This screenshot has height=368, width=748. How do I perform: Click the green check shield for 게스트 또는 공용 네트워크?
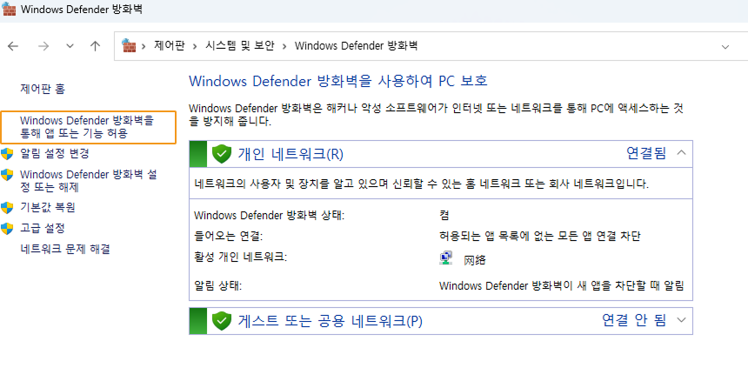click(x=221, y=321)
